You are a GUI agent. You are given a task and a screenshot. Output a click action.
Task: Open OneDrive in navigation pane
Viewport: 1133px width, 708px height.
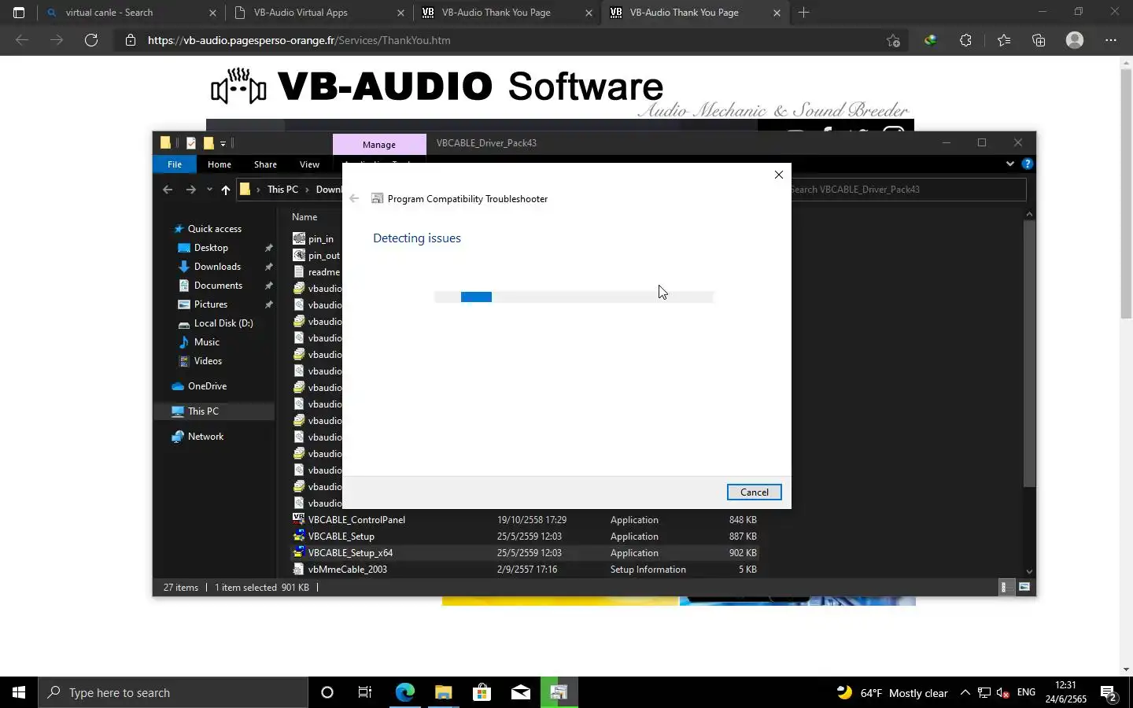tap(207, 386)
